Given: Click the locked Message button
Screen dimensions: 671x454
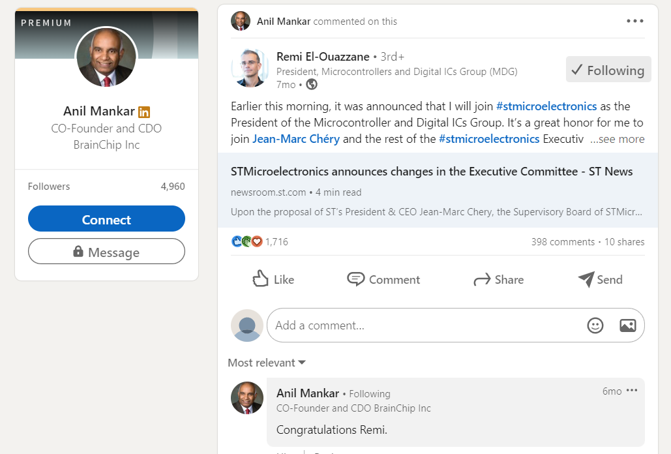Looking at the screenshot, I should coord(106,251).
